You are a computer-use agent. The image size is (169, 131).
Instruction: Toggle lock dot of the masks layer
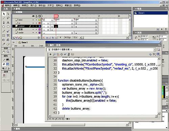pyautogui.click(x=36, y=33)
